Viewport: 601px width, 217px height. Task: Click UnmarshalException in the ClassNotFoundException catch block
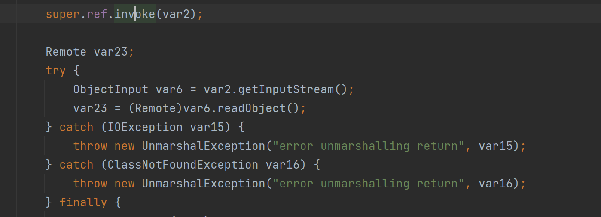pos(204,184)
